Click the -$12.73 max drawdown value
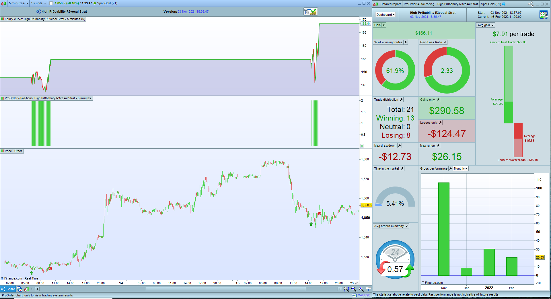This screenshot has width=551, height=299. pyautogui.click(x=395, y=157)
